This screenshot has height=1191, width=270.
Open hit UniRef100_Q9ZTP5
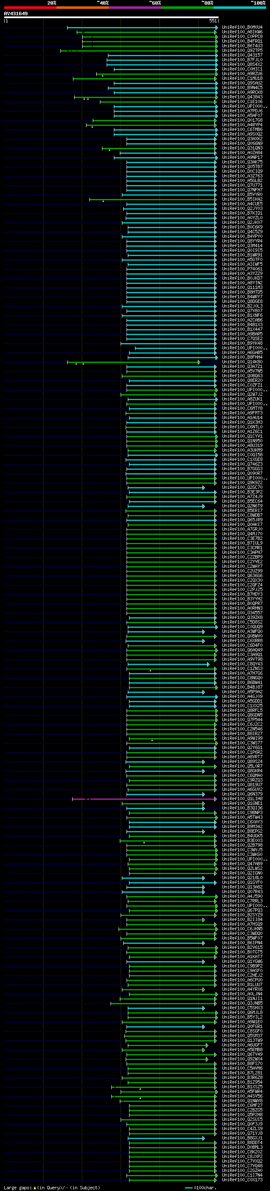click(242, 50)
